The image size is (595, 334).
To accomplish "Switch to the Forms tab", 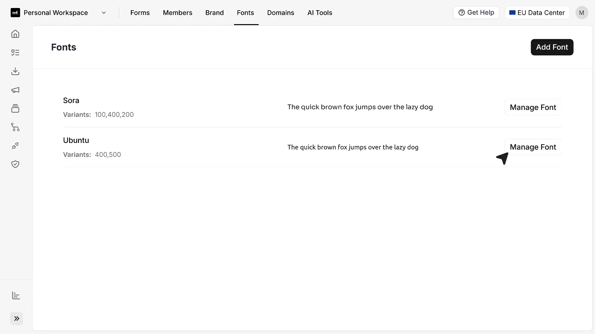I will pyautogui.click(x=140, y=13).
